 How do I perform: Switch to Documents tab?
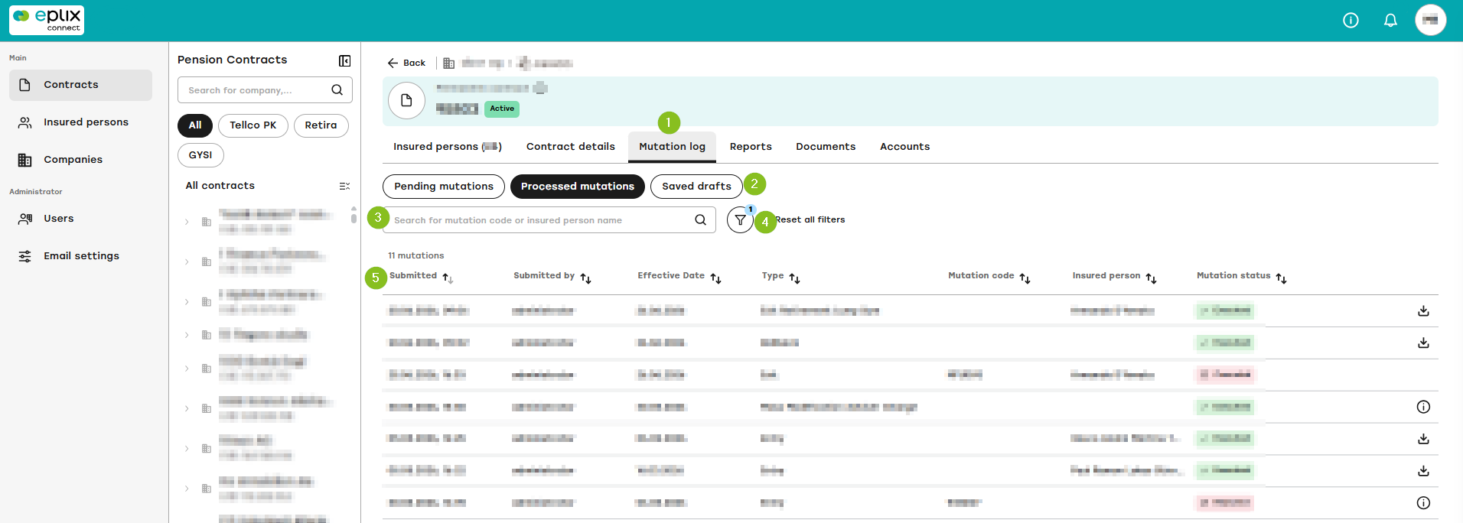coord(825,147)
